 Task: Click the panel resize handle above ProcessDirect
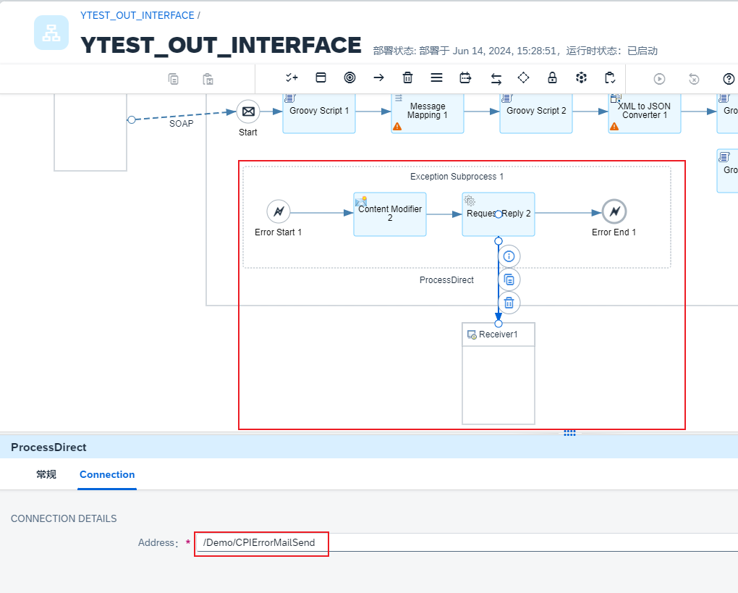point(569,433)
